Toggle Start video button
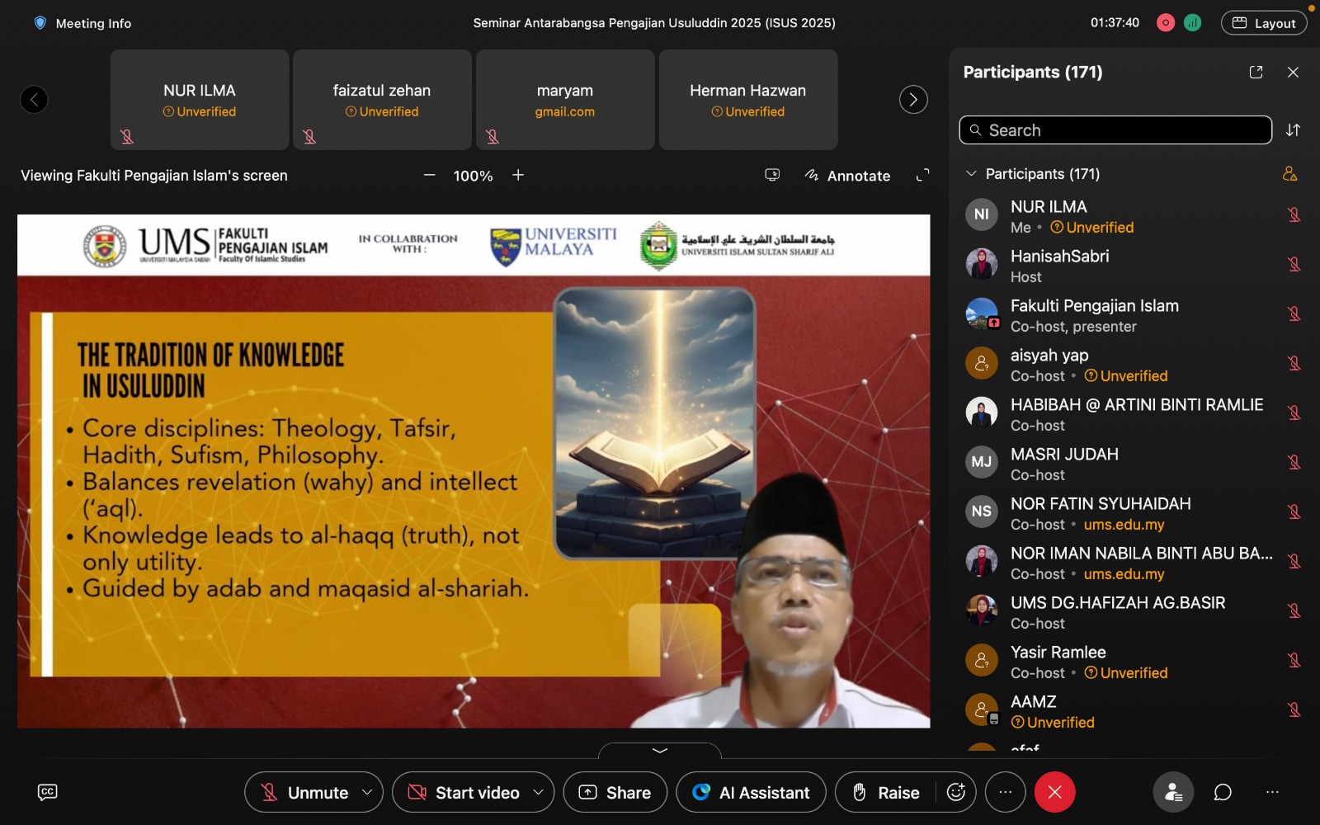Screen dimensions: 1320x825 tap(464, 792)
